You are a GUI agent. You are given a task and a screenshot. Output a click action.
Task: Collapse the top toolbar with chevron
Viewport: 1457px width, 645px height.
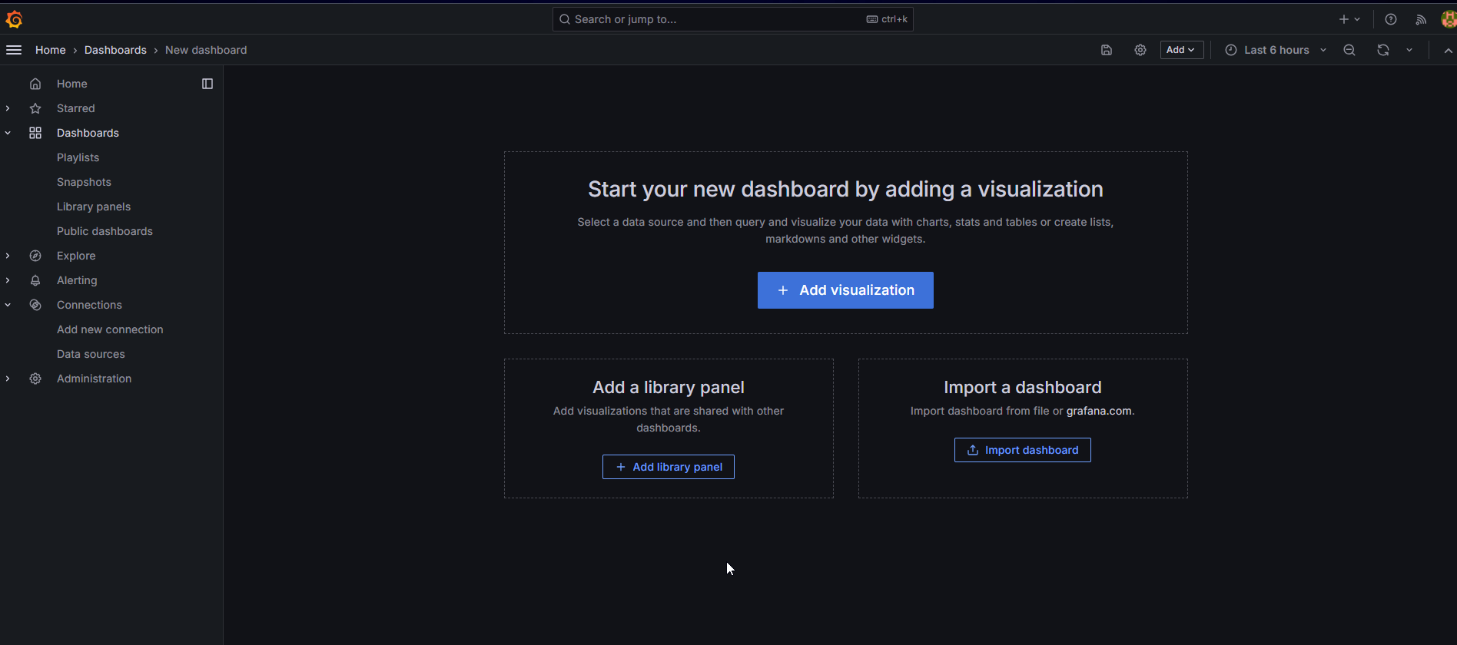pyautogui.click(x=1448, y=50)
